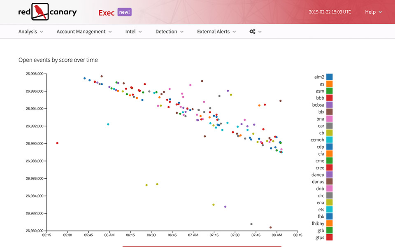Viewport: 395px width, 247px height.
Task: Open the Detection menu
Action: tap(169, 32)
